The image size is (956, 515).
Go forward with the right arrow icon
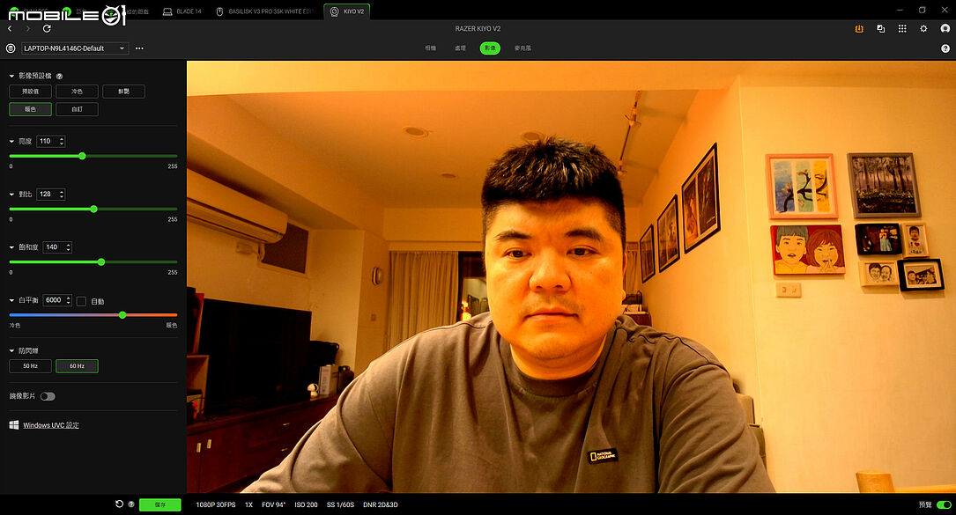pyautogui.click(x=28, y=29)
